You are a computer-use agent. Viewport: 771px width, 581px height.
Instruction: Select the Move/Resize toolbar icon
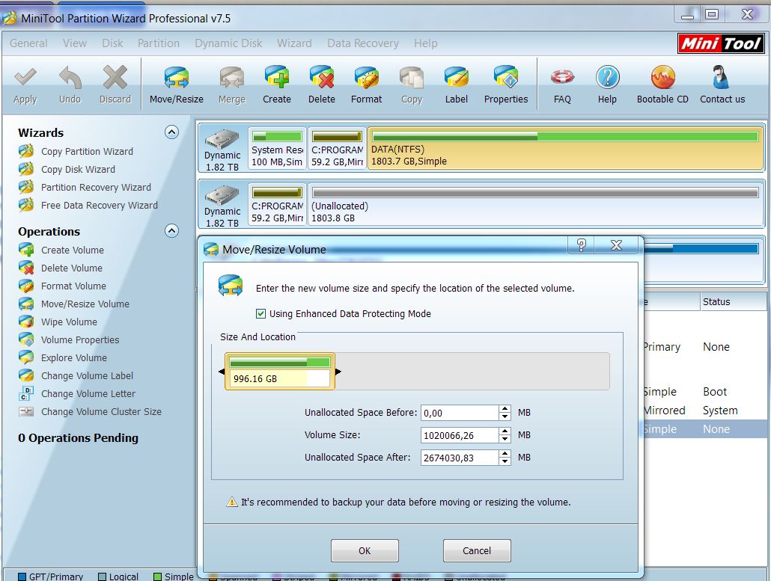[177, 77]
